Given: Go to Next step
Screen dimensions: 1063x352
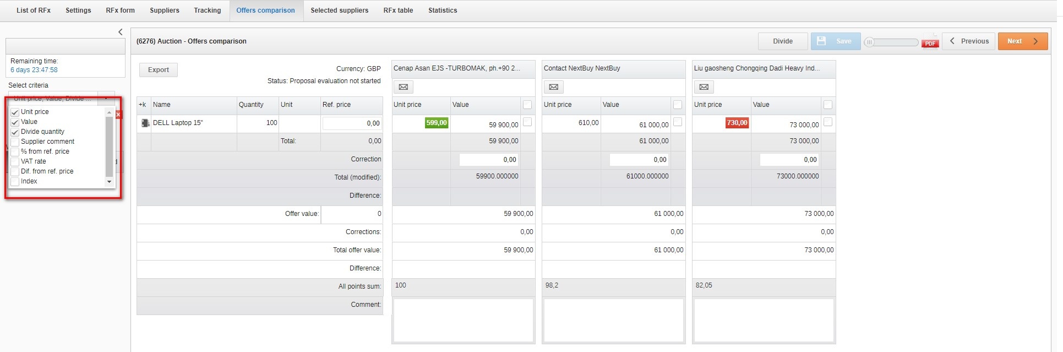Looking at the screenshot, I should coord(1022,41).
